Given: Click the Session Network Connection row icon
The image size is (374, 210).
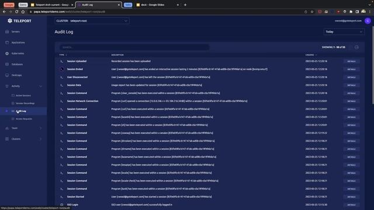Looking at the screenshot, I should (62, 101).
